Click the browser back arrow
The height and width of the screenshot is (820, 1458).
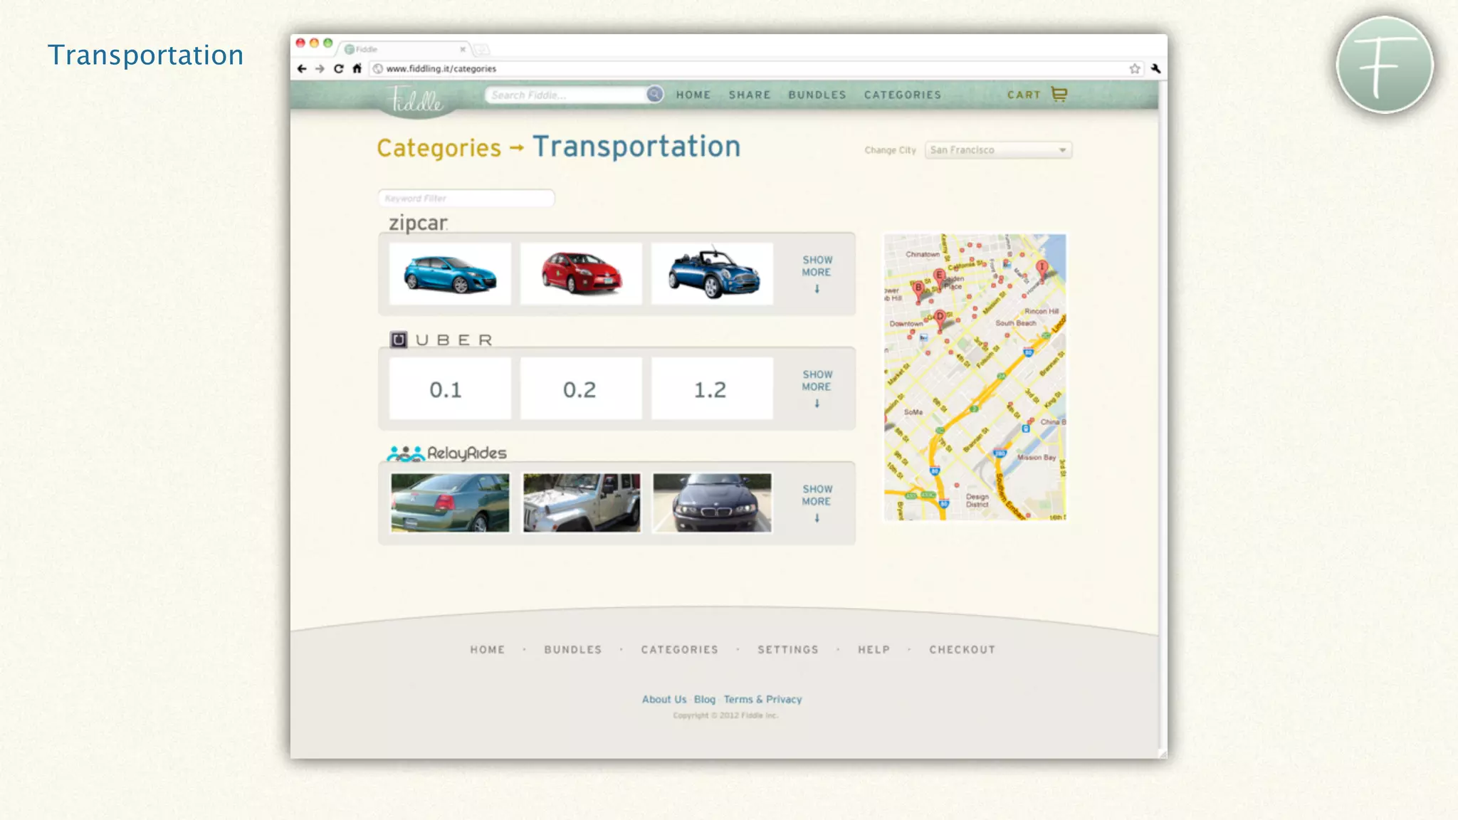click(302, 69)
